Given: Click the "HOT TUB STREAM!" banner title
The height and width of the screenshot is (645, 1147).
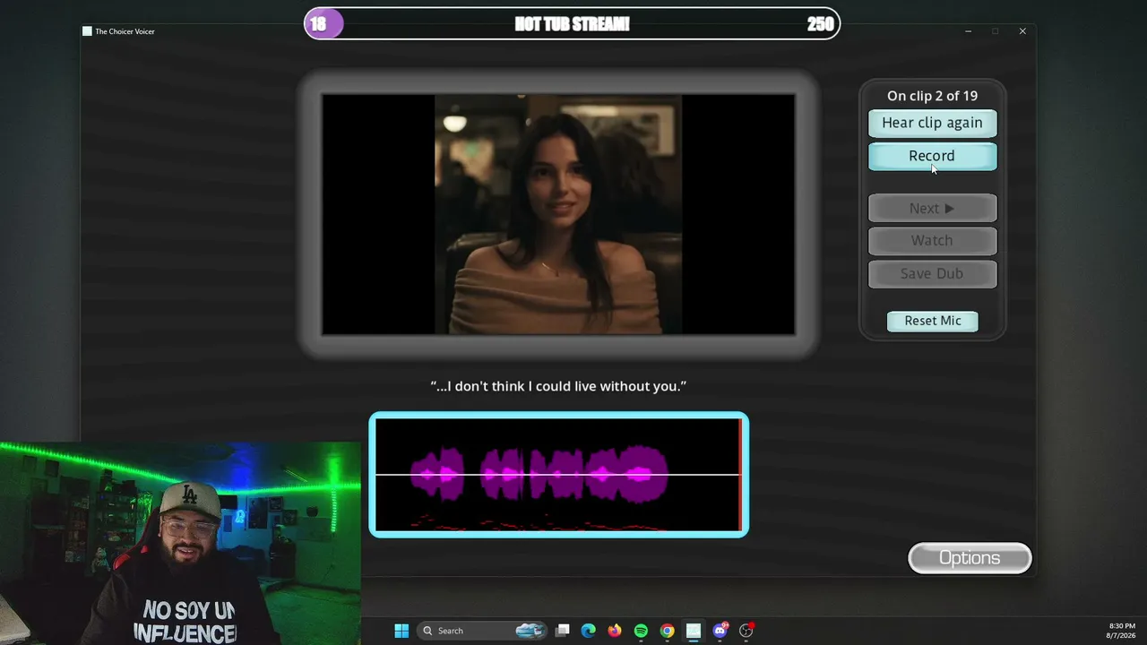Looking at the screenshot, I should [x=572, y=24].
